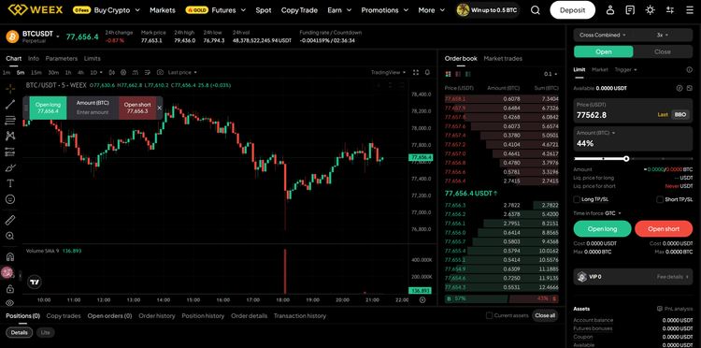The image size is (701, 348).
Task: Activate the zoom in tool
Action: tap(10, 236)
